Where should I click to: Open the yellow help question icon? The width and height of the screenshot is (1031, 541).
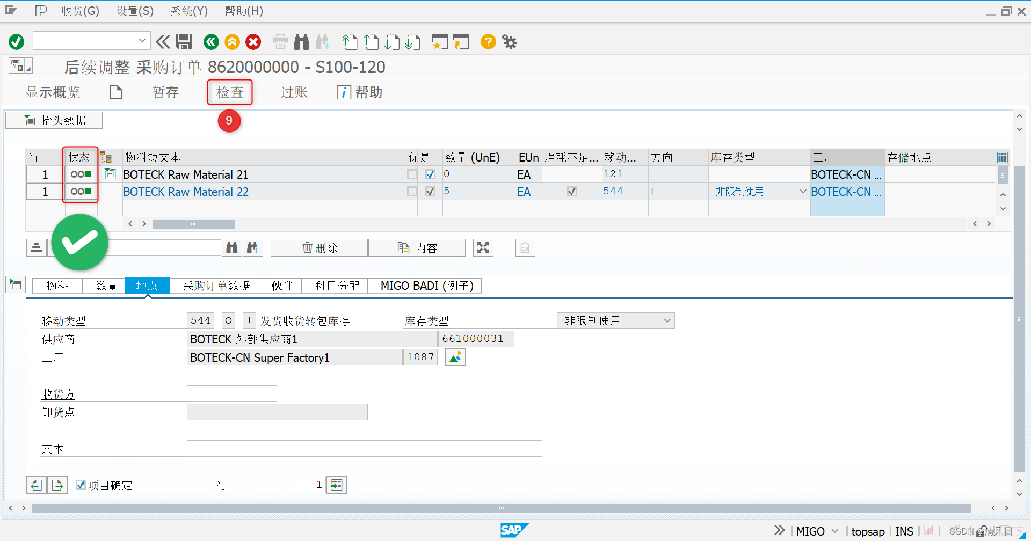(488, 42)
